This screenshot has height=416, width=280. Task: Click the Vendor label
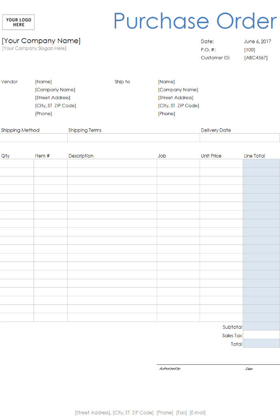[9, 82]
